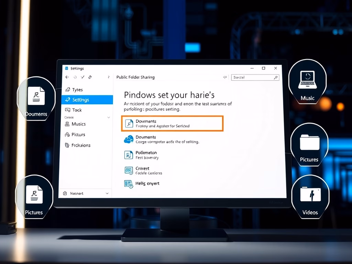
Task: Click the Public Folder Sharing heading
Action: click(135, 77)
